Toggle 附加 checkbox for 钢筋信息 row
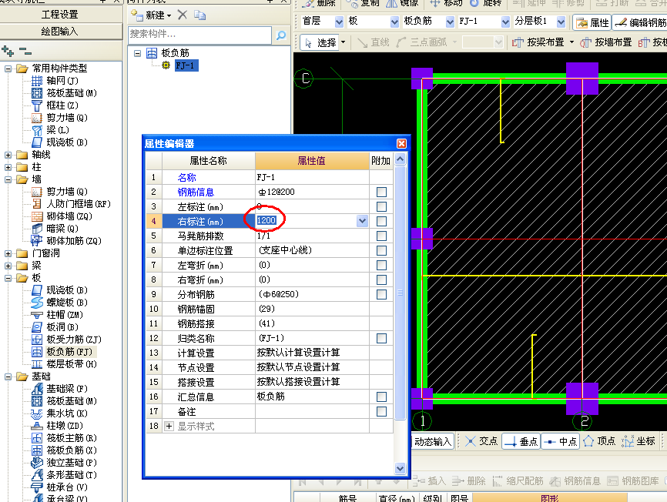The image size is (667, 502). (x=381, y=192)
